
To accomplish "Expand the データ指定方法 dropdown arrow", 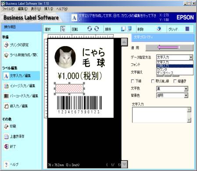I will (x=191, y=57).
